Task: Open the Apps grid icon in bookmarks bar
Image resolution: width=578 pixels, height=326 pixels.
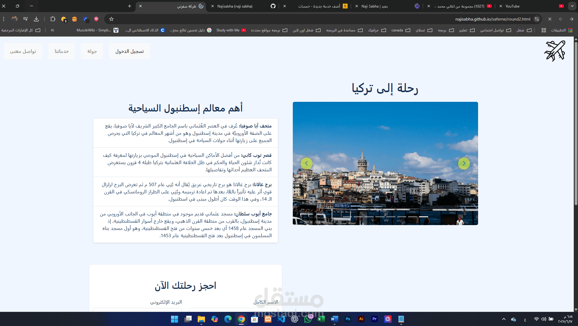Action: point(544,30)
